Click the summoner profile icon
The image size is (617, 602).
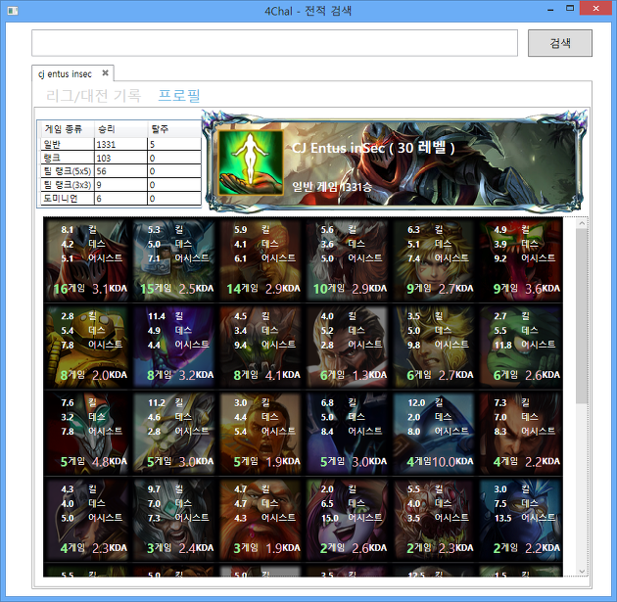pyautogui.click(x=251, y=162)
